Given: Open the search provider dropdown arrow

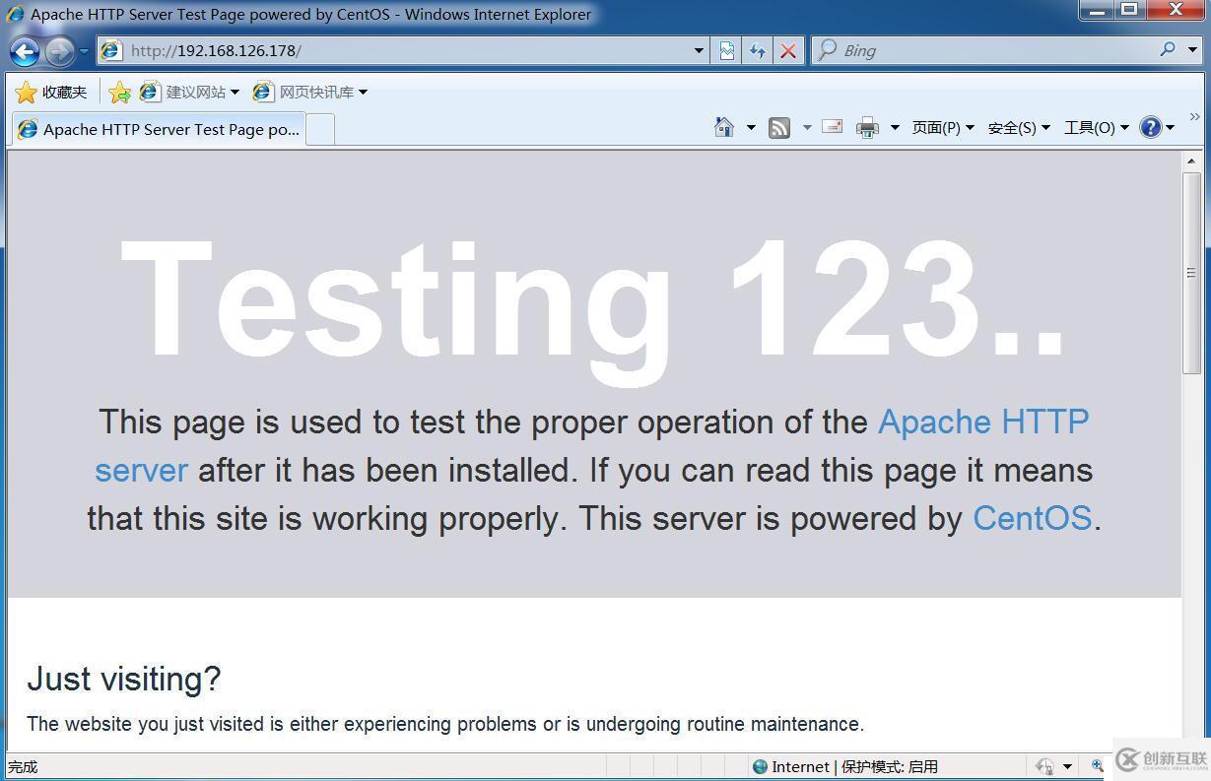Looking at the screenshot, I should tap(1191, 49).
